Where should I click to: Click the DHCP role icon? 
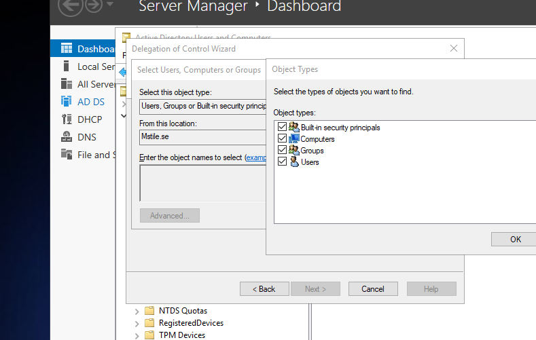tap(67, 119)
